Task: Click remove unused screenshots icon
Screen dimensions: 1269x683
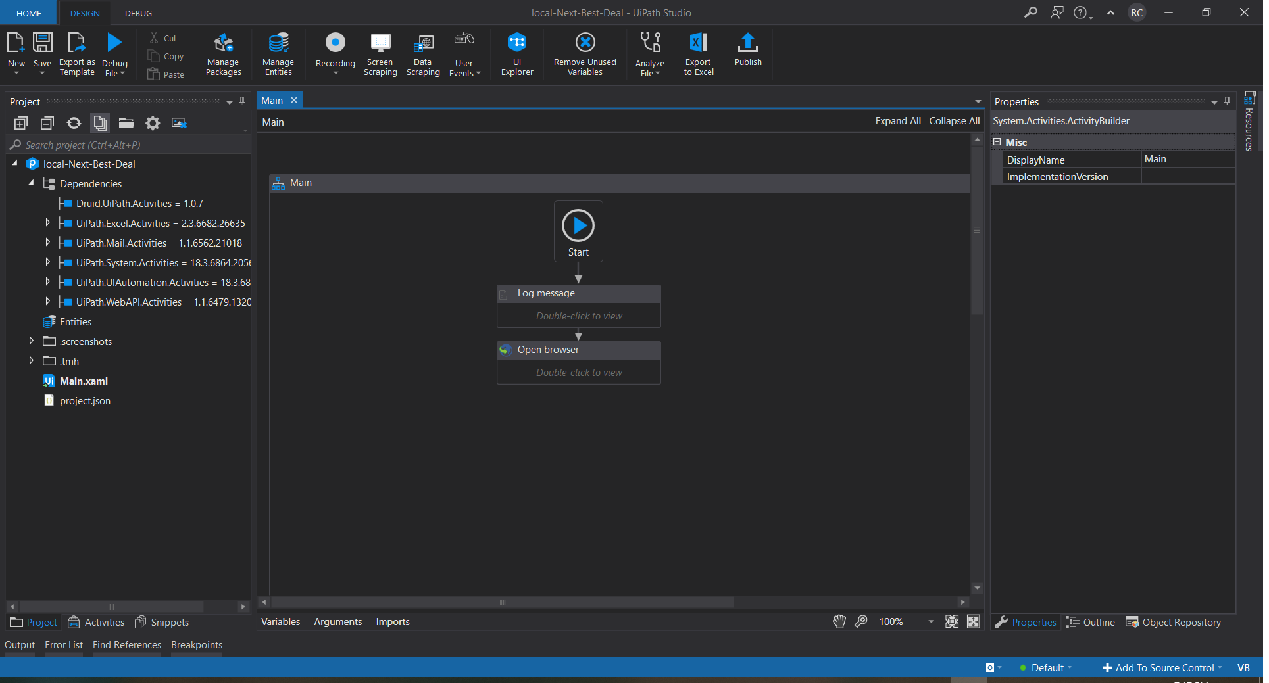Action: pyautogui.click(x=179, y=123)
